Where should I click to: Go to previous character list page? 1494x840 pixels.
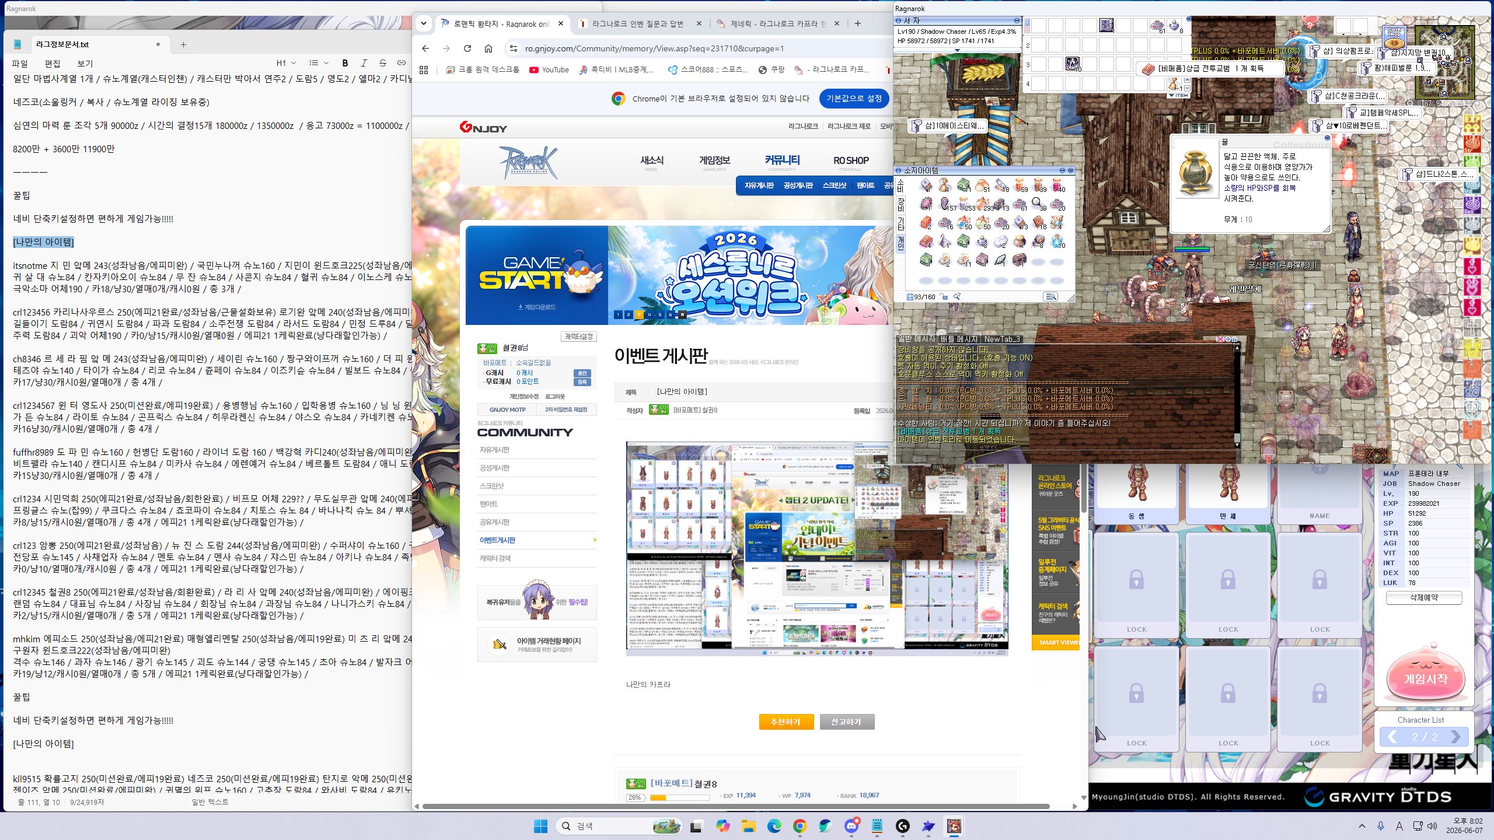1392,737
